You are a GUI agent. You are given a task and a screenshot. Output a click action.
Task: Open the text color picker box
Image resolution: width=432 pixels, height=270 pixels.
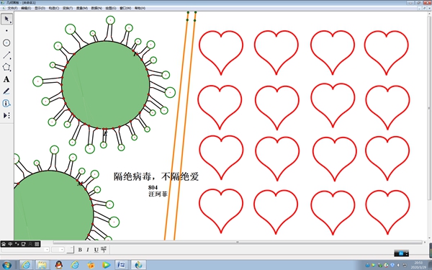point(71,249)
